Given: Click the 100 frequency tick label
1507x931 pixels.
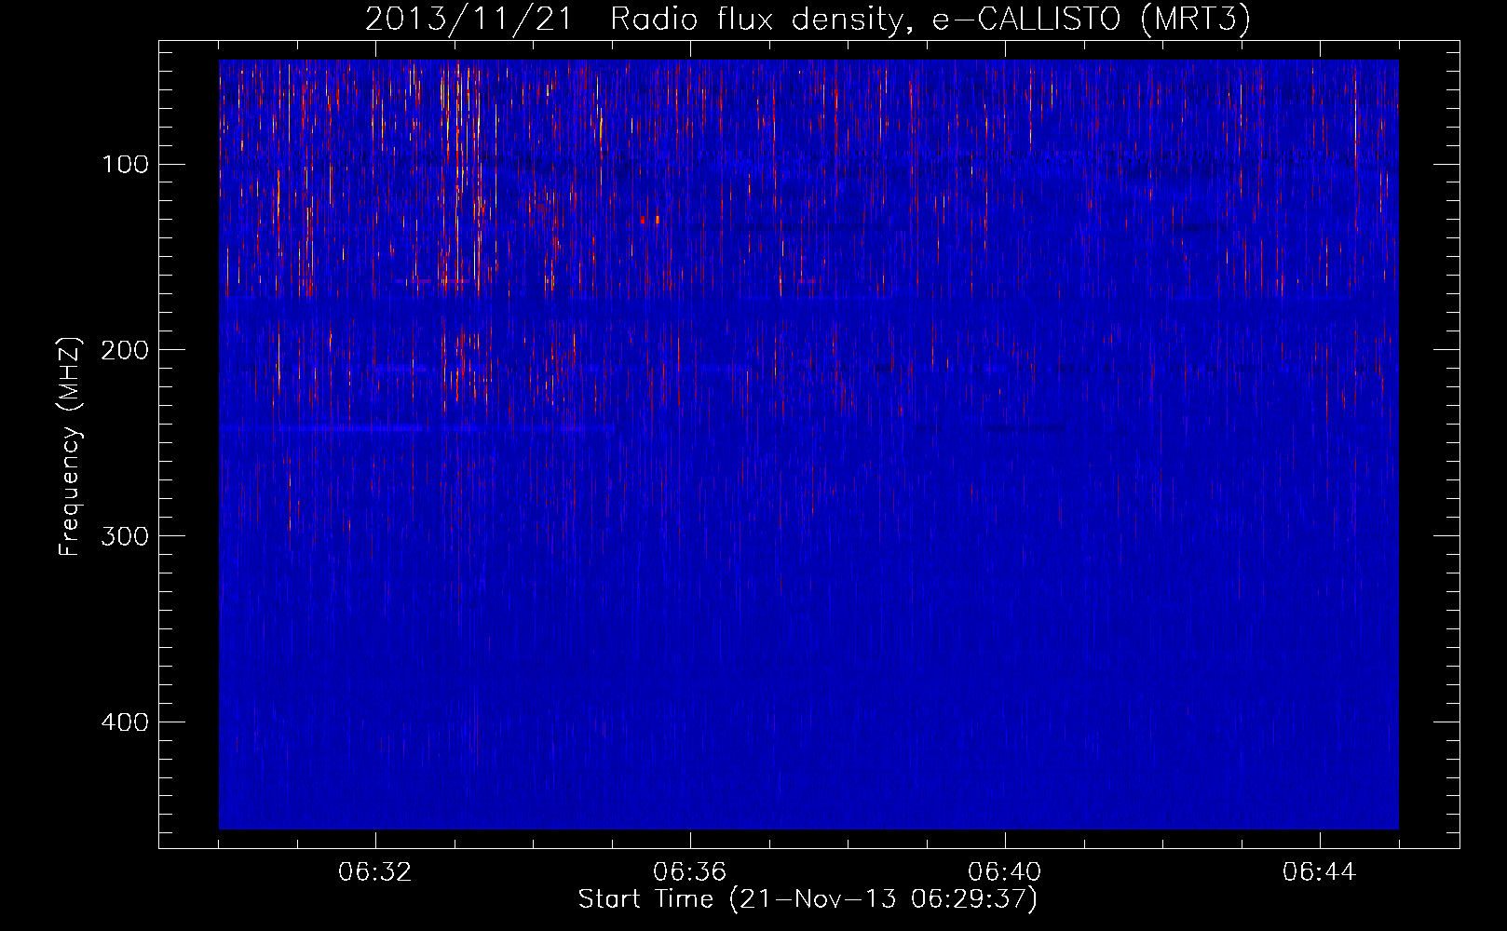Looking at the screenshot, I should (125, 165).
